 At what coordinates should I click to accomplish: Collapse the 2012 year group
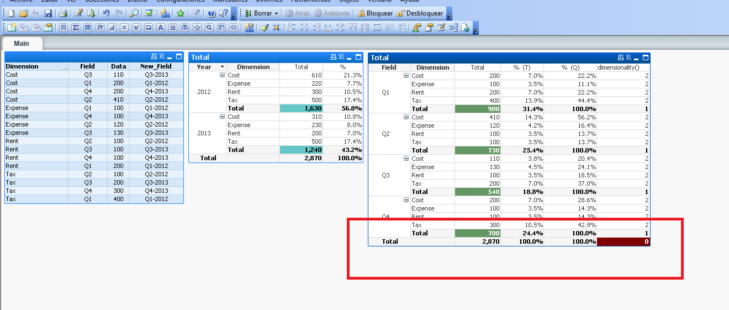click(x=223, y=75)
